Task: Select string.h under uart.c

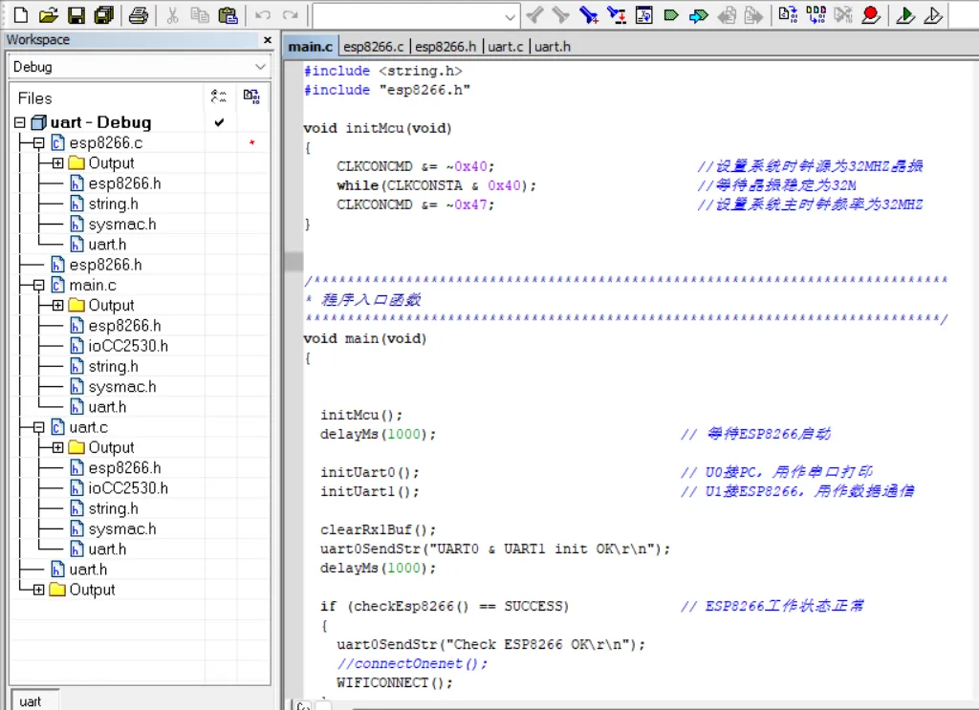Action: pos(113,508)
